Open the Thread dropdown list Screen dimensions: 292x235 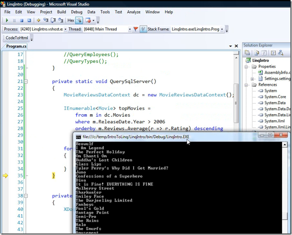130,29
